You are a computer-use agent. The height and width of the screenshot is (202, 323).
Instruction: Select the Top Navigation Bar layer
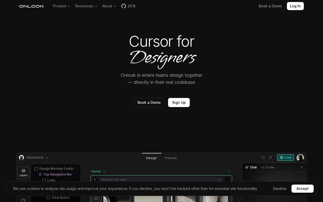(56, 174)
